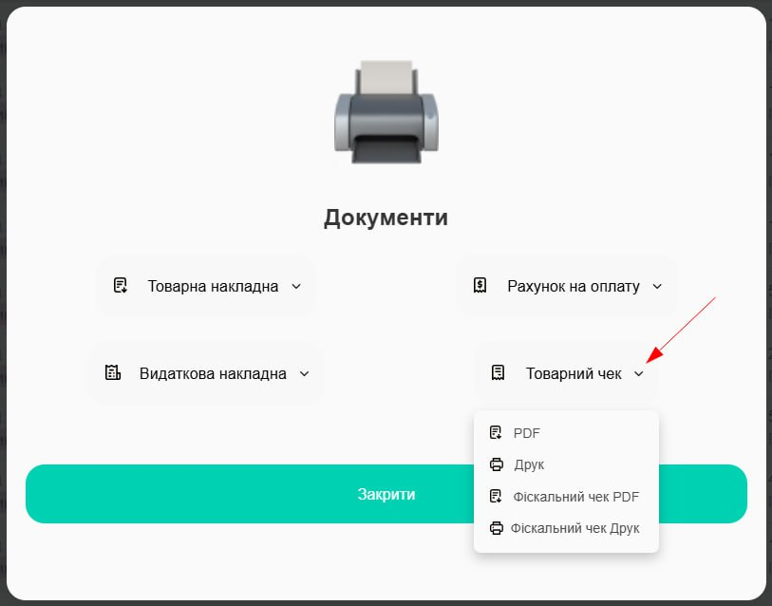
Task: Click the Видаткова накладна icon
Action: tap(113, 373)
